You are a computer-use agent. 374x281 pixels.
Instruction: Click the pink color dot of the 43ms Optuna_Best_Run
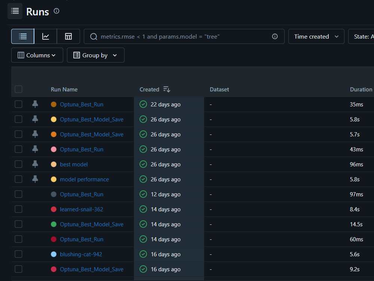point(53,149)
